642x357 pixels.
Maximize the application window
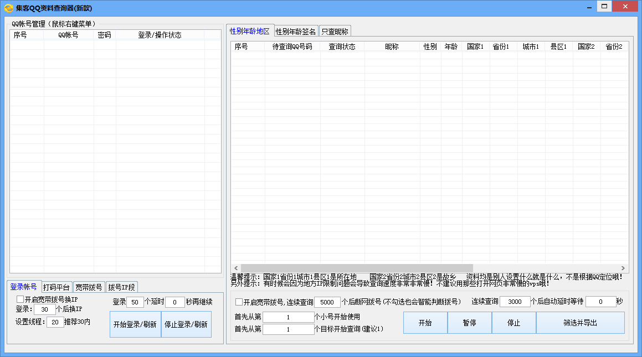coord(604,6)
